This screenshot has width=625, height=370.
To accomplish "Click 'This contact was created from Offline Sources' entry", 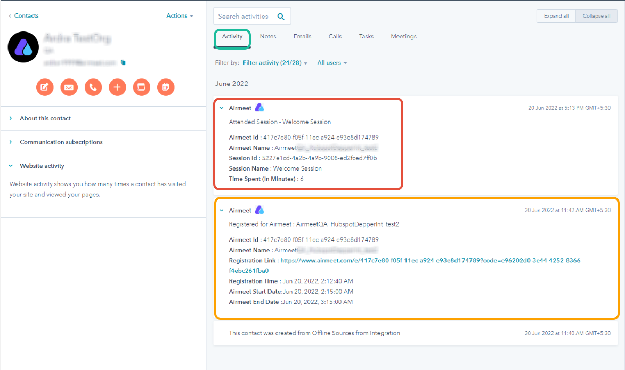I will (314, 333).
